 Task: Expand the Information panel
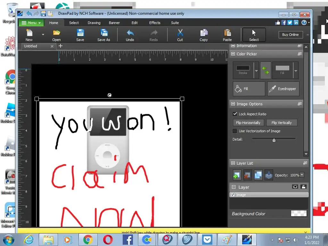tap(233, 46)
